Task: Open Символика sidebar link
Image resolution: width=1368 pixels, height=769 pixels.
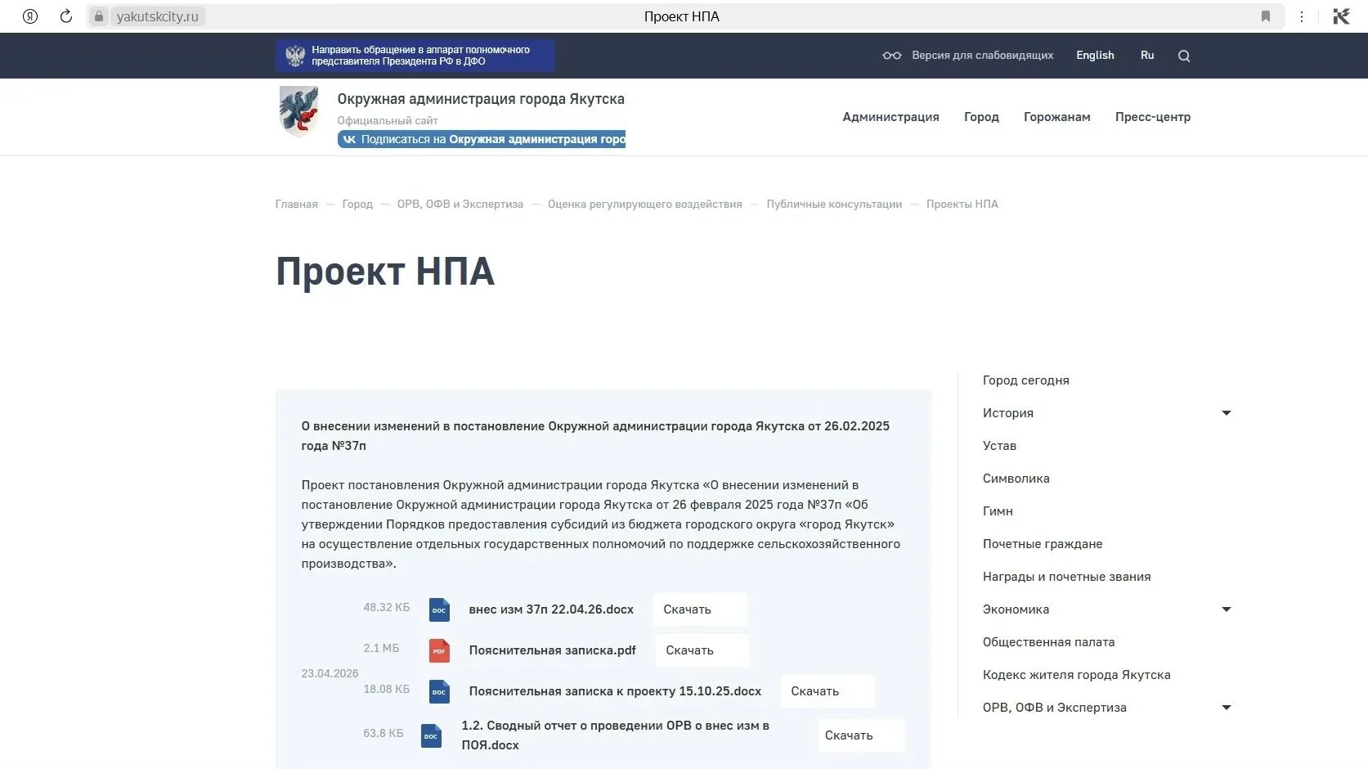Action: pos(1016,479)
